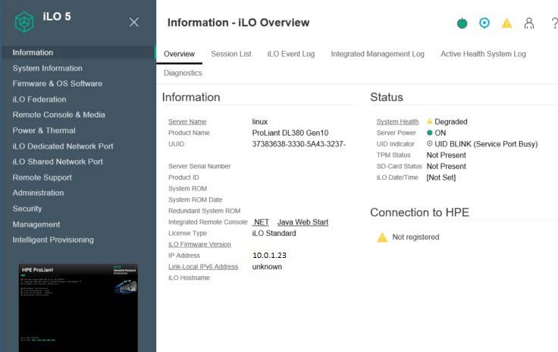
Task: Open the user account icon
Action: click(x=529, y=24)
